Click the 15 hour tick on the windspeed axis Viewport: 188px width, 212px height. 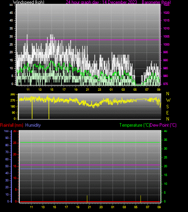point(52,90)
